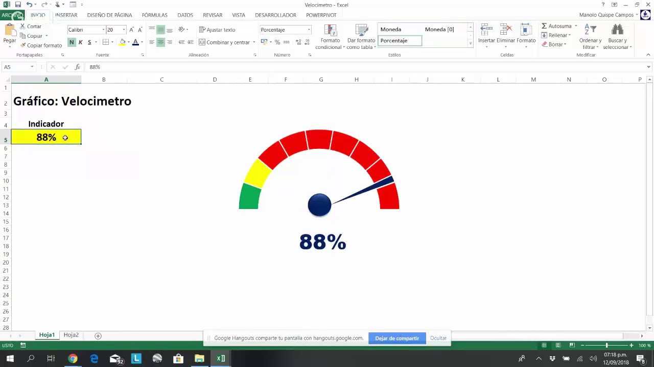Toggle center horizontal alignment
Image resolution: width=654 pixels, height=367 pixels.
(160, 42)
